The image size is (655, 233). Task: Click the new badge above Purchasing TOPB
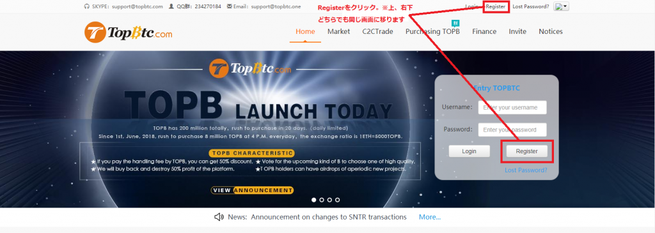point(455,24)
